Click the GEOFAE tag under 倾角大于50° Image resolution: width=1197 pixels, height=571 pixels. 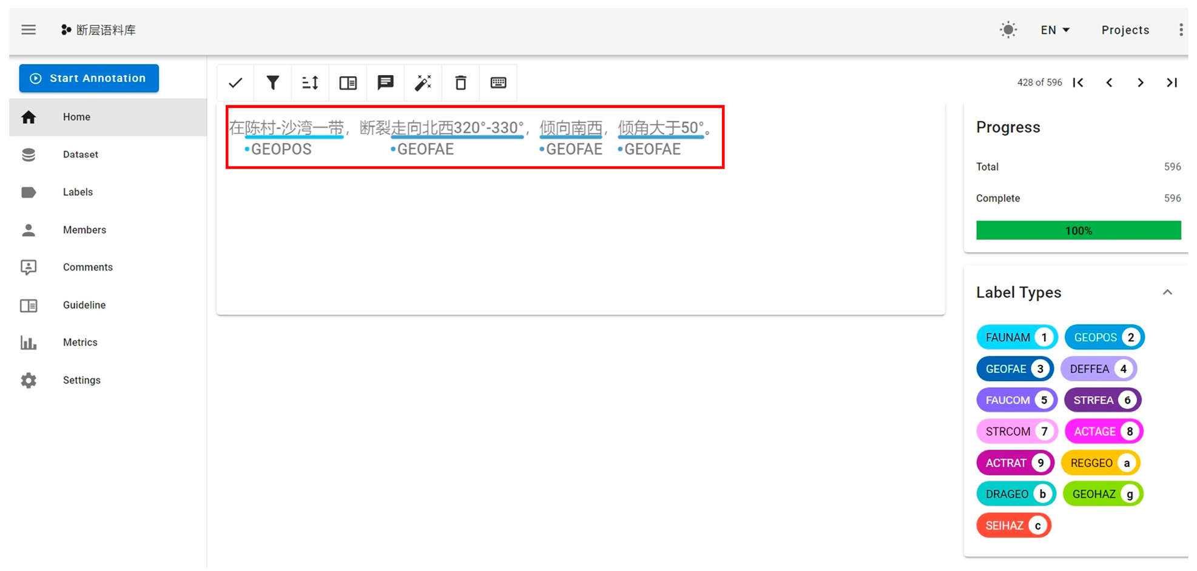click(x=649, y=149)
